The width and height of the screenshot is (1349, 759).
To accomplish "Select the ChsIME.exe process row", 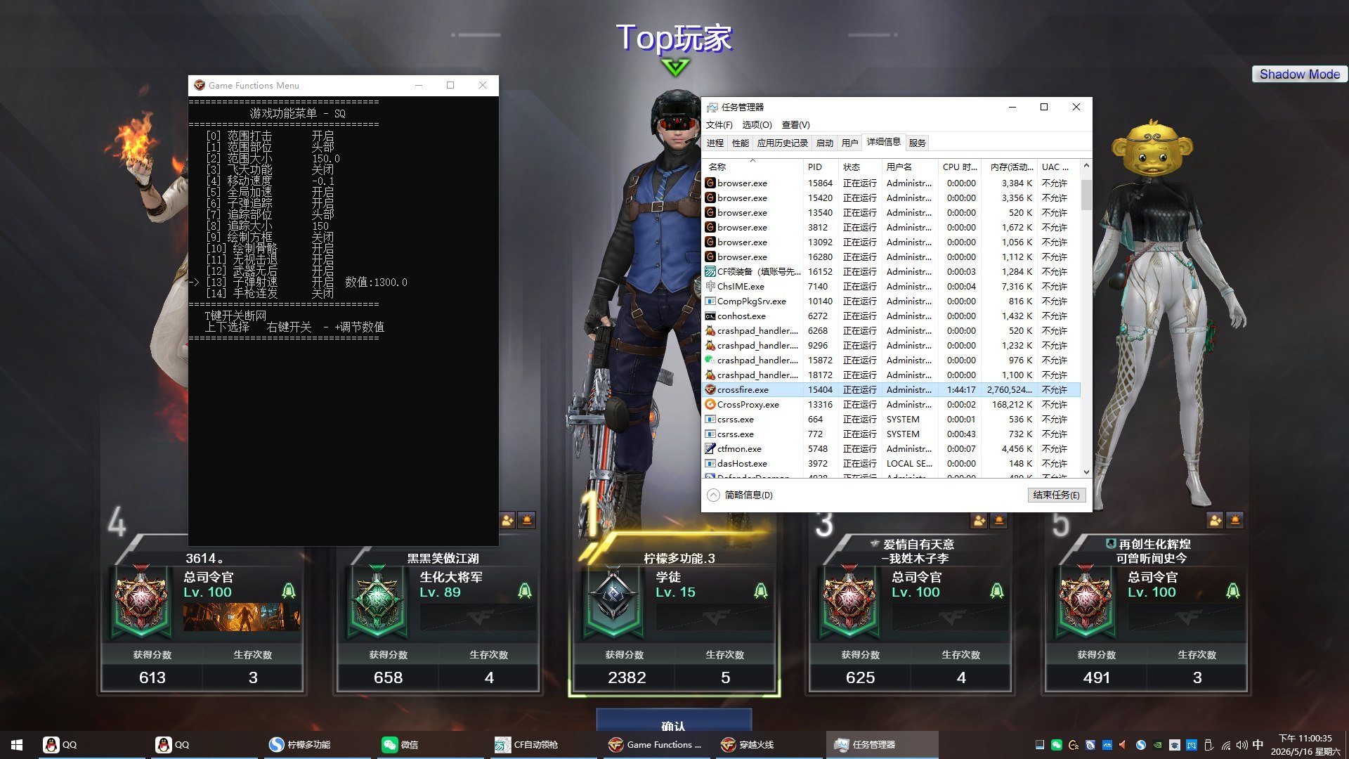I will (892, 286).
